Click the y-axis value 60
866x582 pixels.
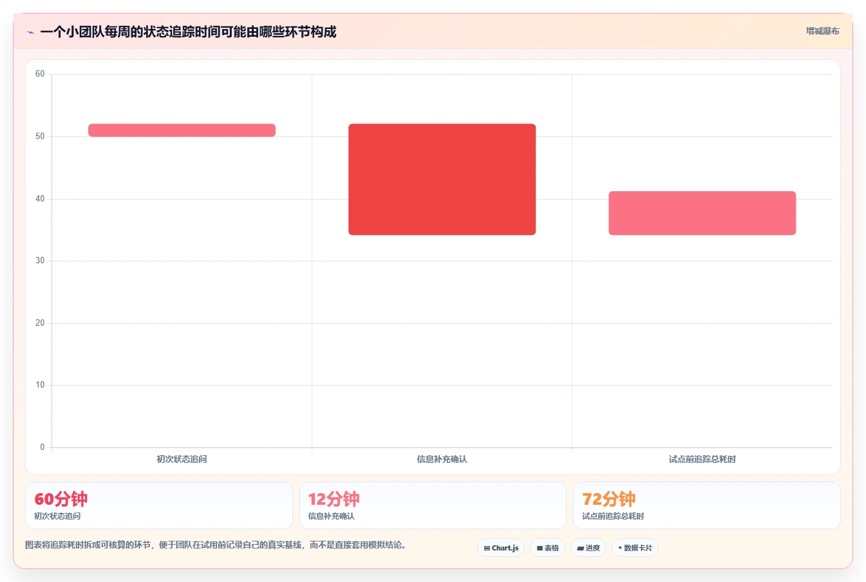(x=40, y=74)
